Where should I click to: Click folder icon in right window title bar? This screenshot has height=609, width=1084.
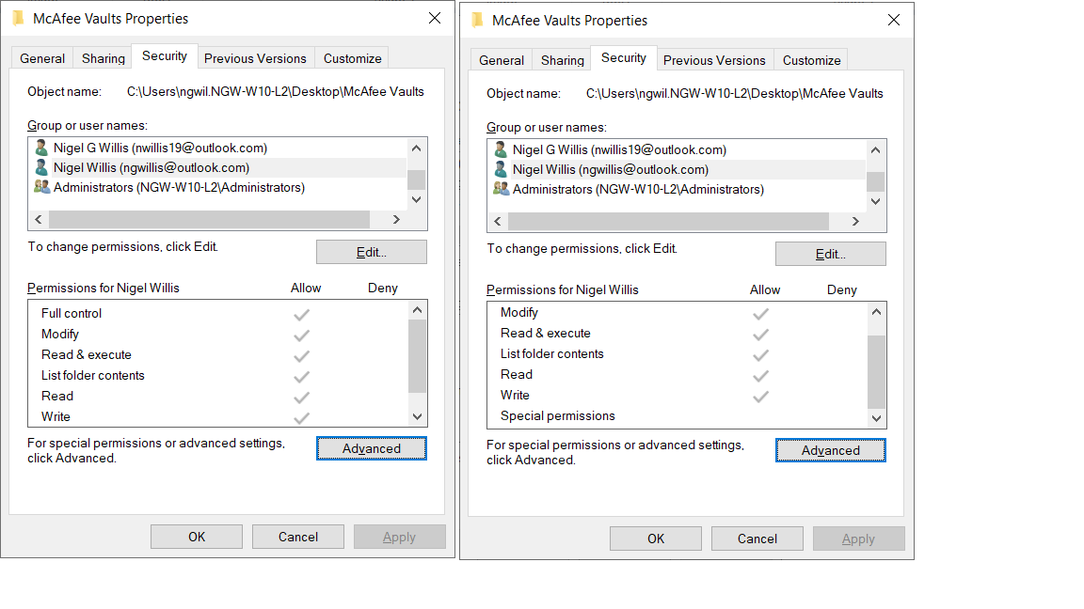pos(478,20)
